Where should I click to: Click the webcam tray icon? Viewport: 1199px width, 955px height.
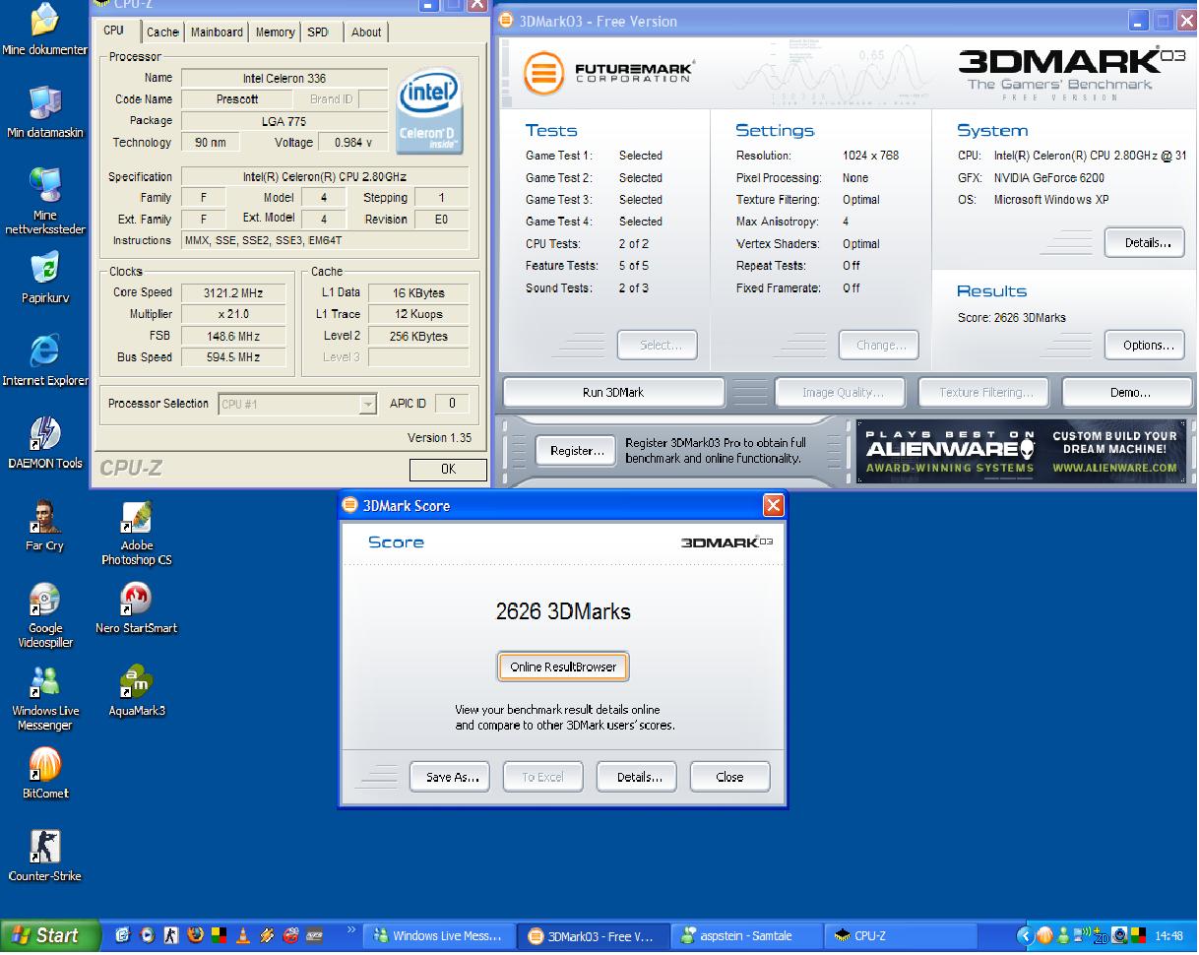pos(1119,935)
